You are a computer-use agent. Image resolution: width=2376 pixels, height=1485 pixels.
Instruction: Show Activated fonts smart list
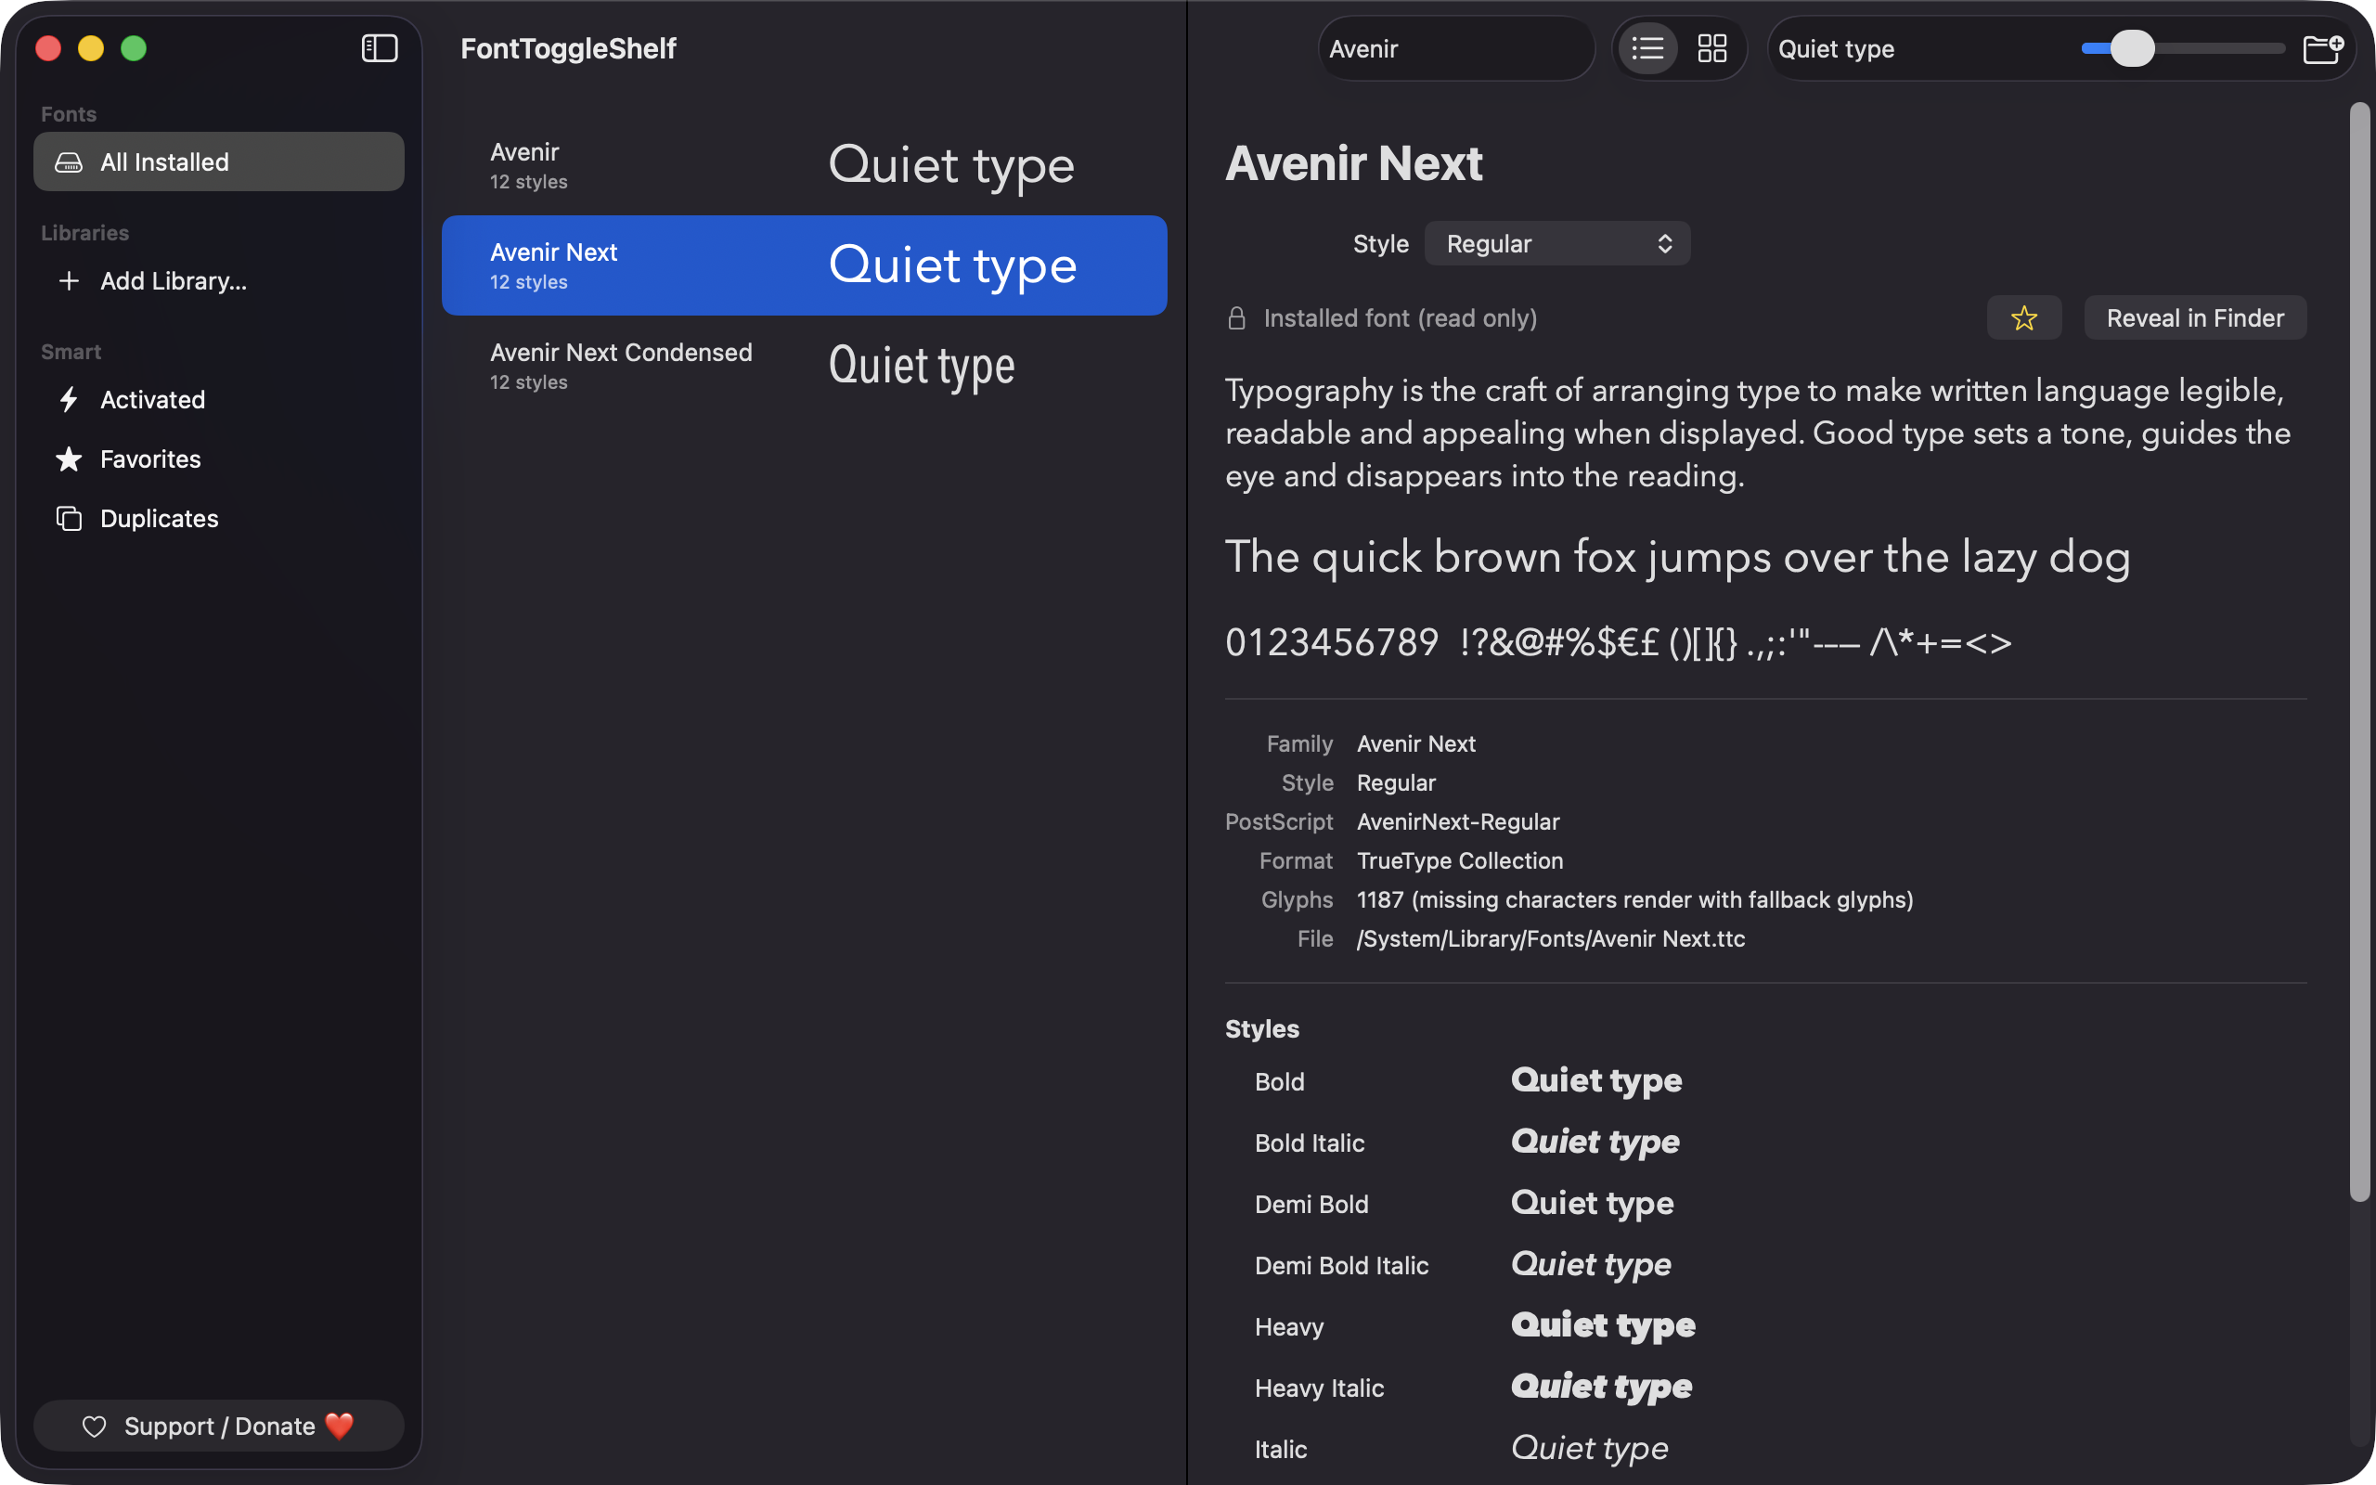219,400
